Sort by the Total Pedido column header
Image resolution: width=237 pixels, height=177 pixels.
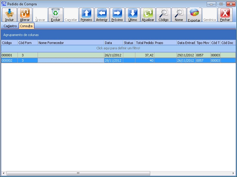tap(145, 43)
